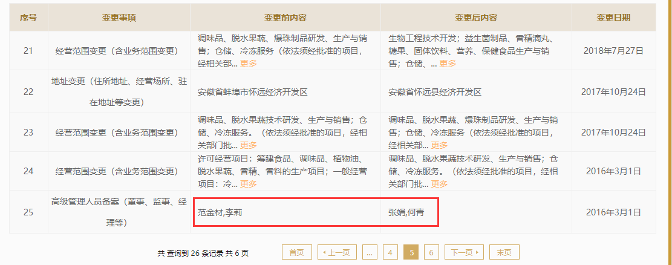Jump to page 6
The height and width of the screenshot is (265, 672).
(x=431, y=252)
